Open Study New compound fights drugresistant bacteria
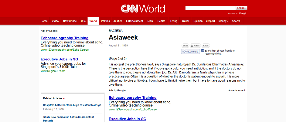 click(x=68, y=119)
